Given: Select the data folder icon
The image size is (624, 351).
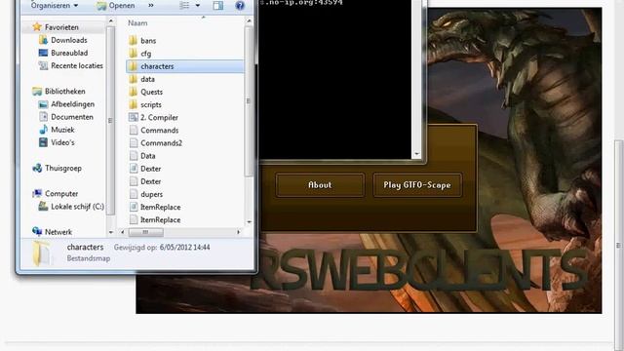Looking at the screenshot, I should coord(134,79).
